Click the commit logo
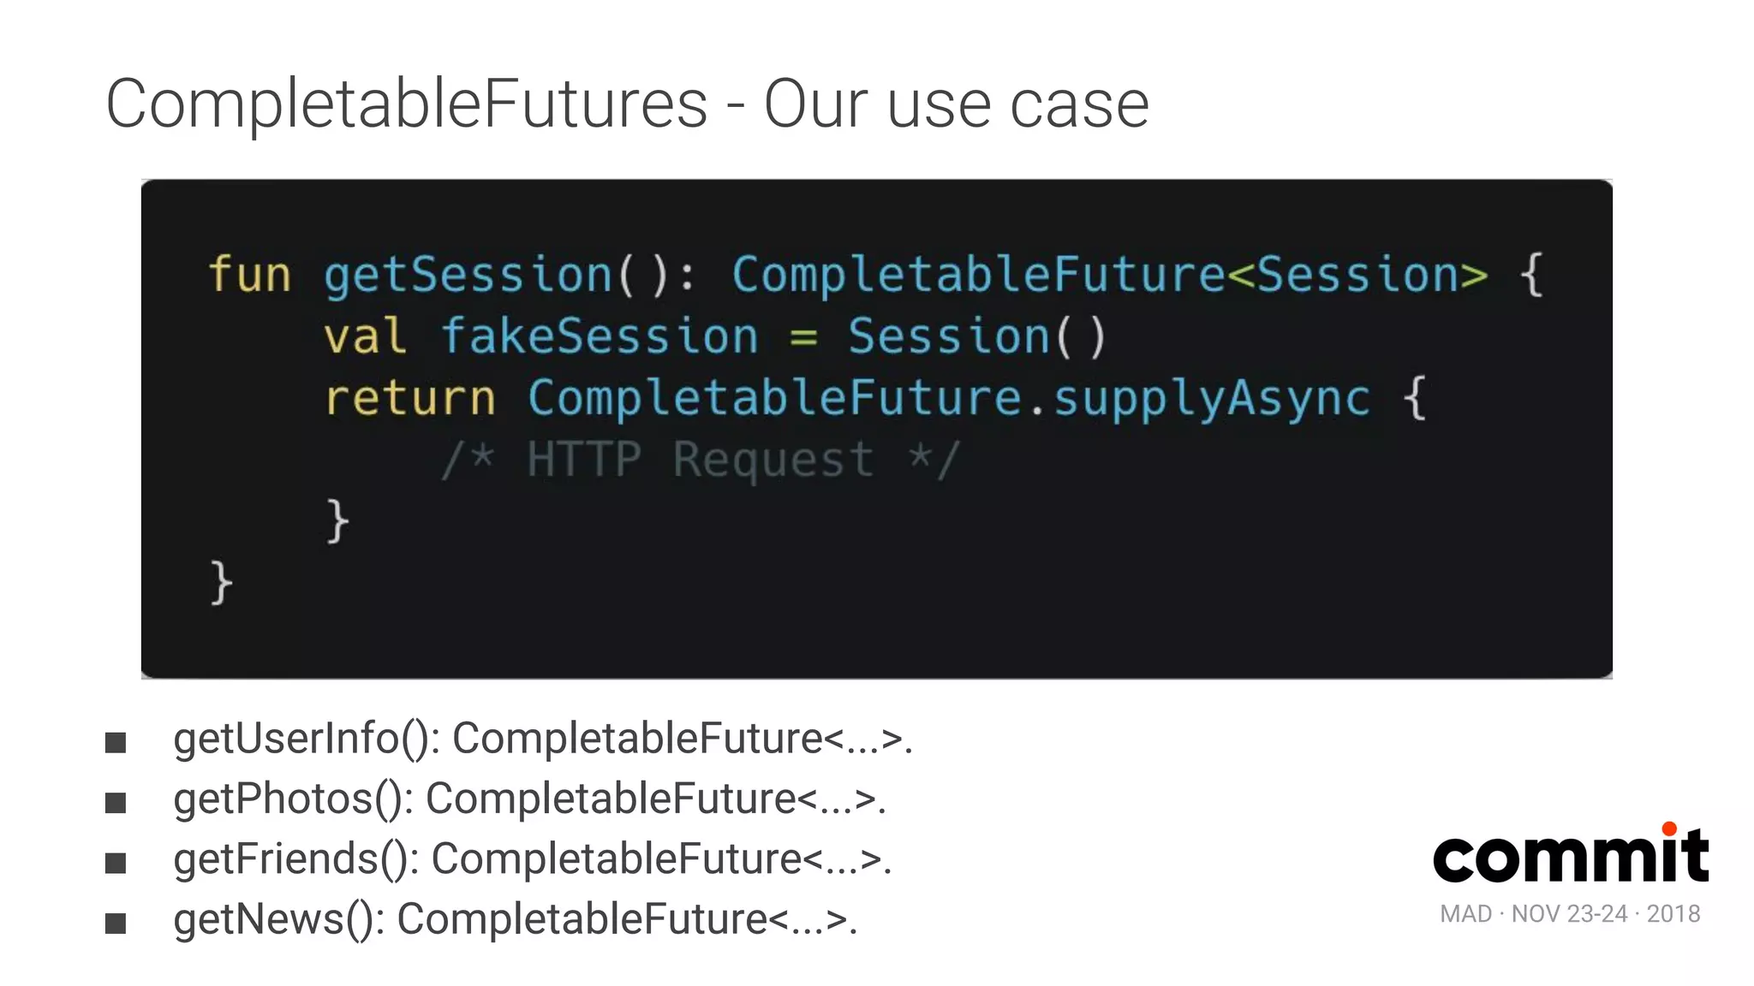 click(x=1571, y=852)
